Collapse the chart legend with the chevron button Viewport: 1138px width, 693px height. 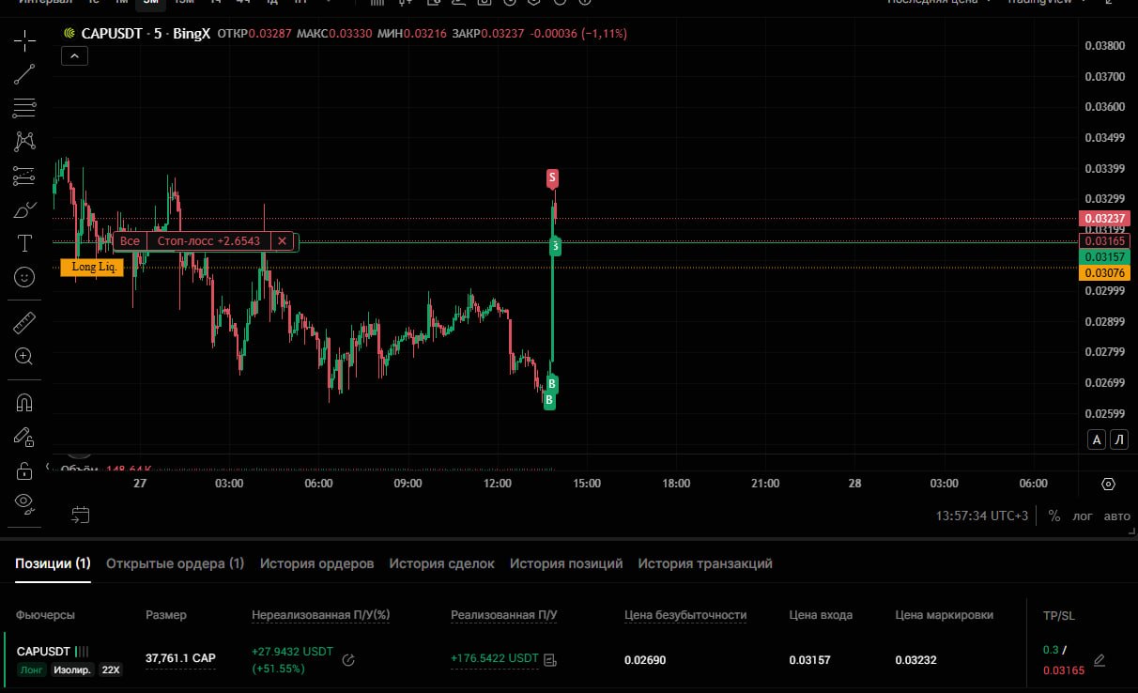[74, 56]
